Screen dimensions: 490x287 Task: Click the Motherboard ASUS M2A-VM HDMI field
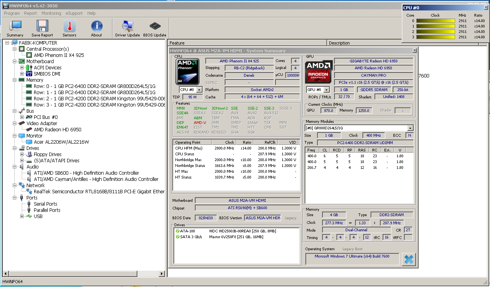pyautogui.click(x=248, y=201)
